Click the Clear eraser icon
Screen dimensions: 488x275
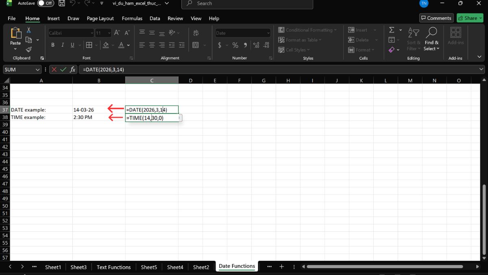pos(392,50)
